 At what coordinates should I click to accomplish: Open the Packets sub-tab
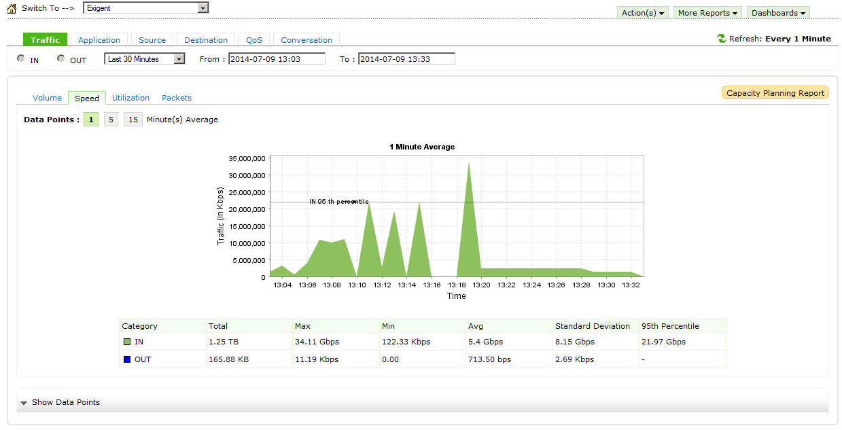[177, 98]
